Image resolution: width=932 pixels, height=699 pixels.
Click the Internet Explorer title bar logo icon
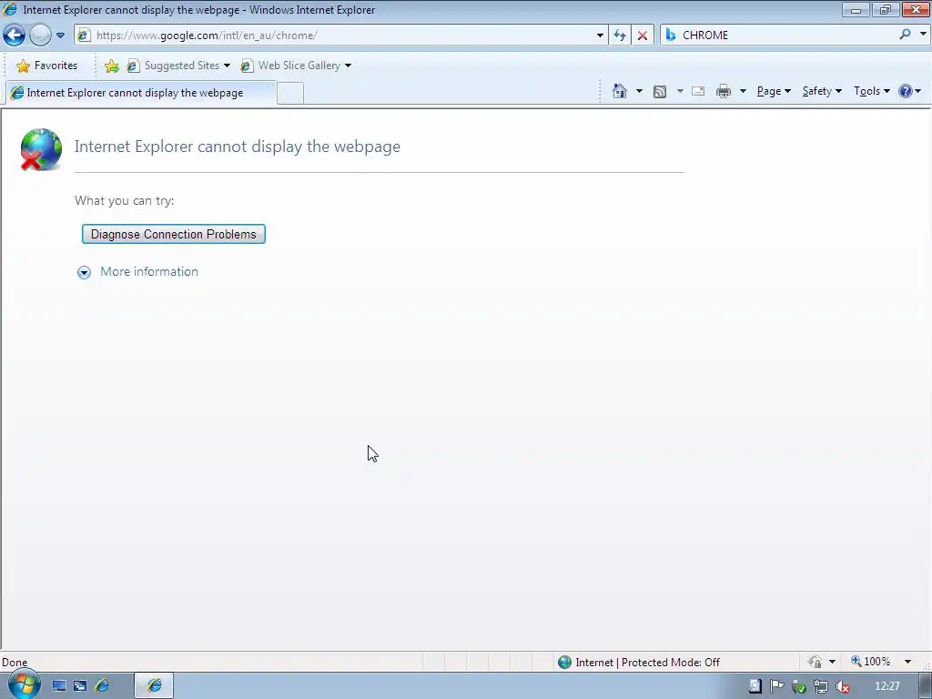pos(10,9)
